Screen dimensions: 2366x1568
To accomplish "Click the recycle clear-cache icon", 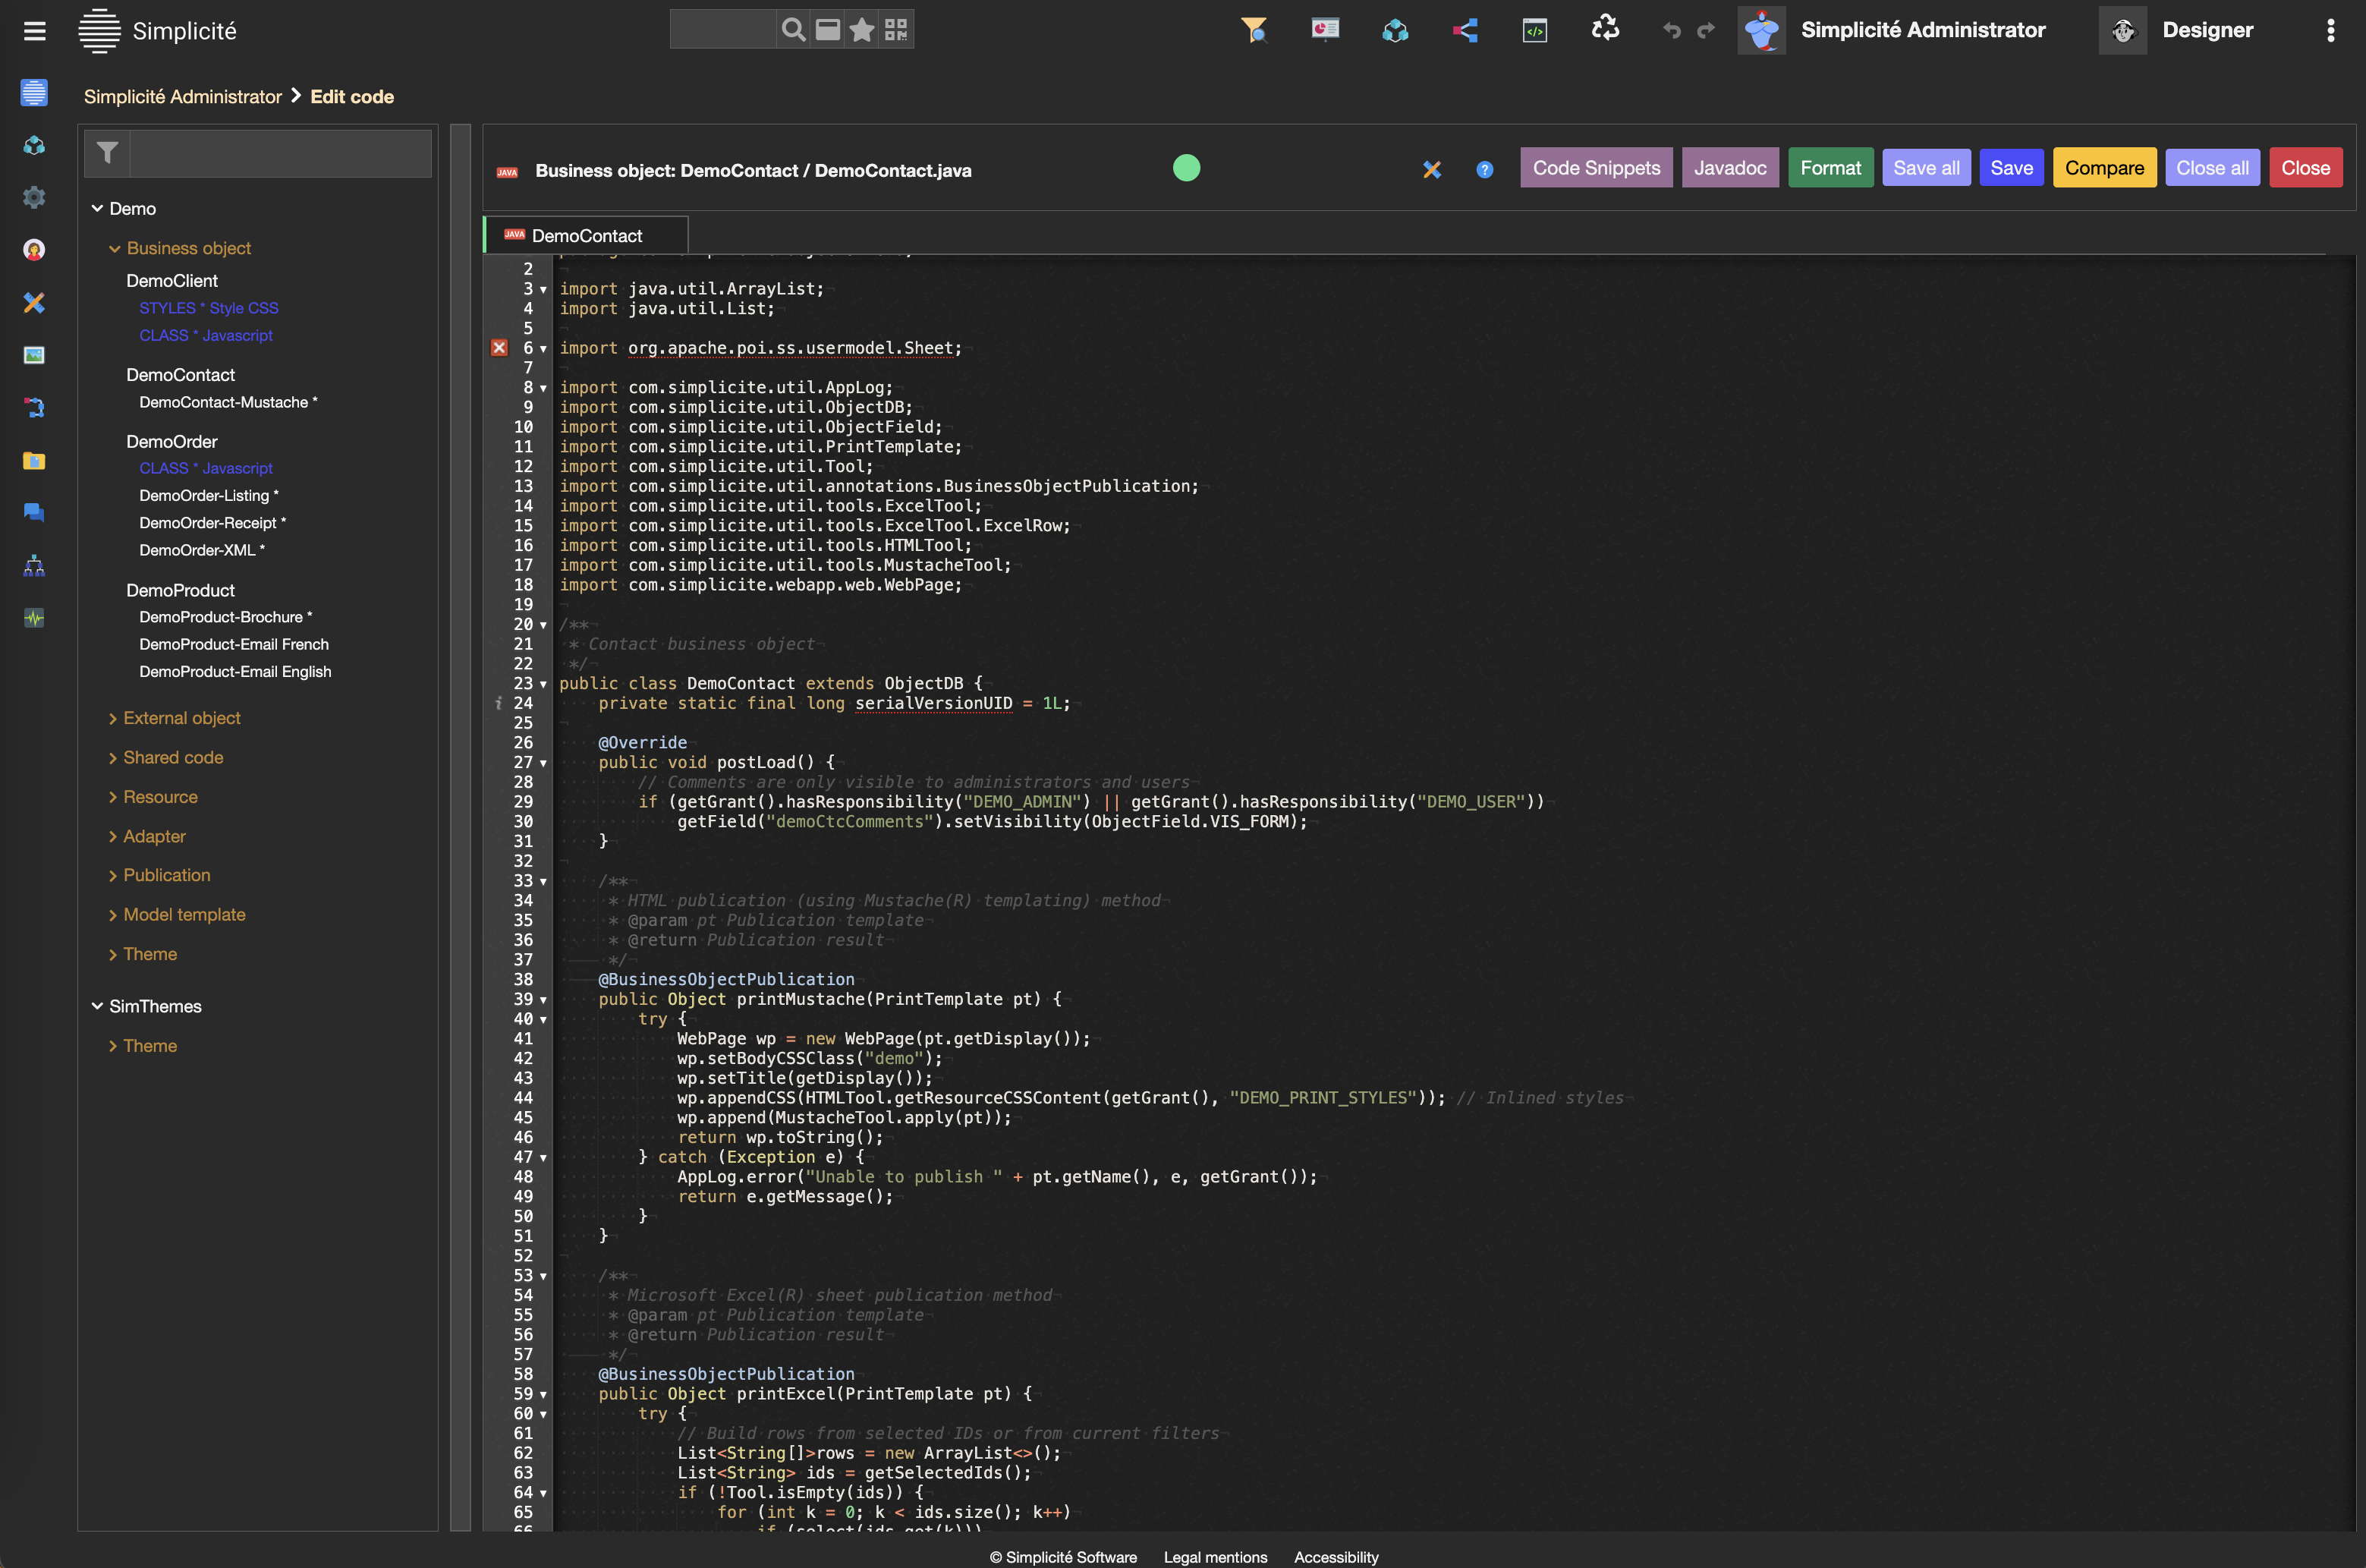I will 1604,29.
